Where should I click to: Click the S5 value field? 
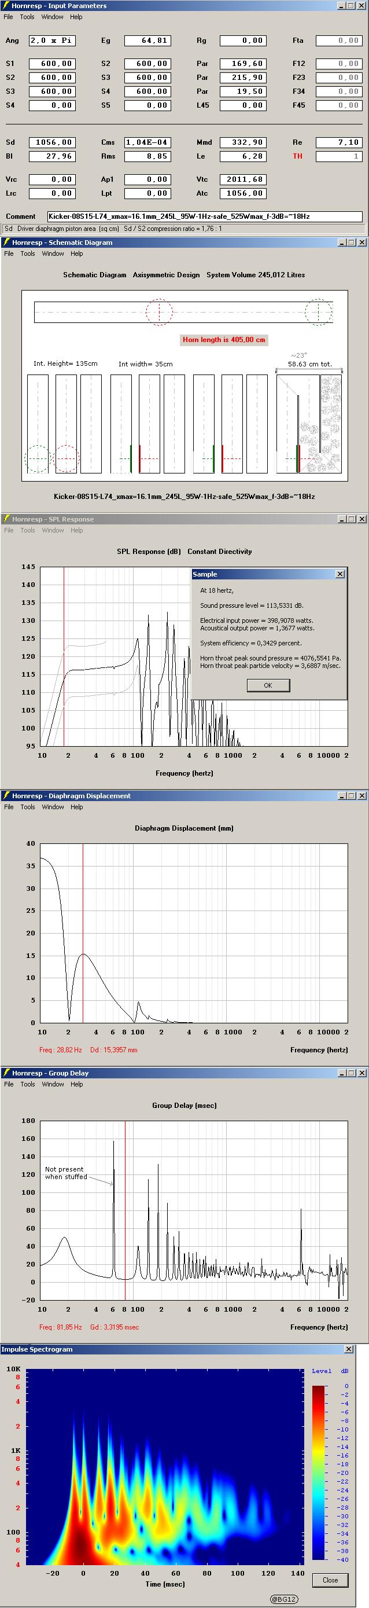coord(147,105)
